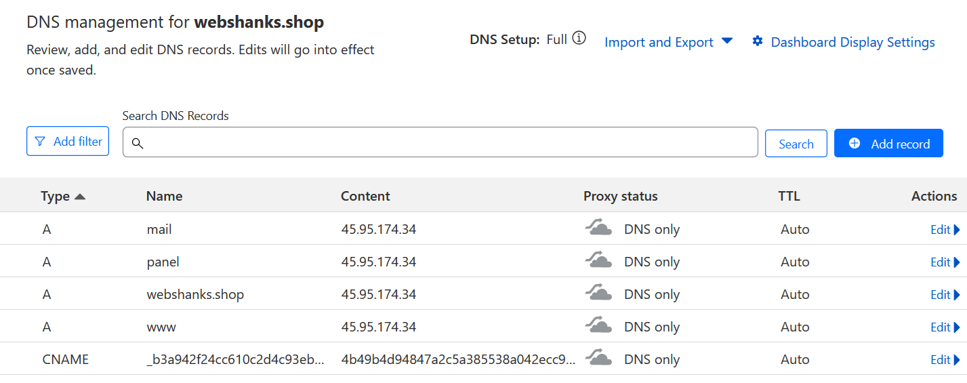Click the plus icon in Add record
Screen dimensions: 967x383
click(x=855, y=143)
